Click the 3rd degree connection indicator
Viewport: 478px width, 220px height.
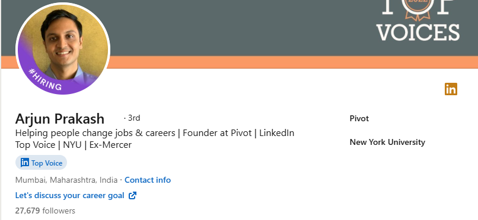132,118
